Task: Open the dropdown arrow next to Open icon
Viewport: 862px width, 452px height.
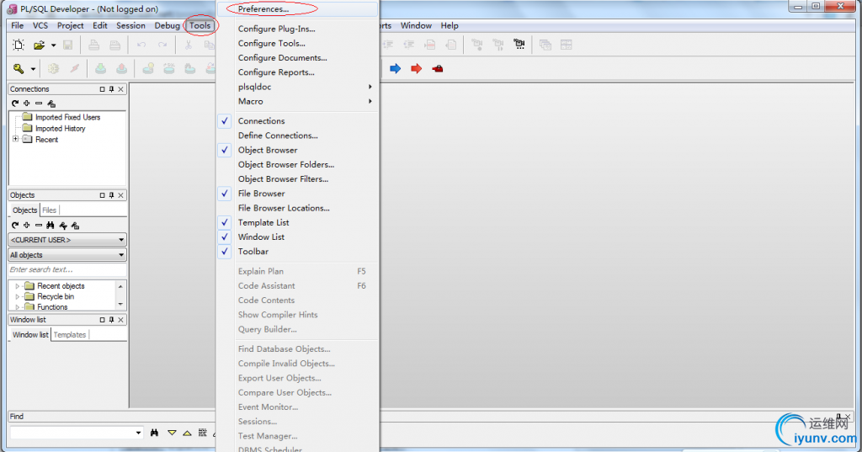Action: [53, 45]
